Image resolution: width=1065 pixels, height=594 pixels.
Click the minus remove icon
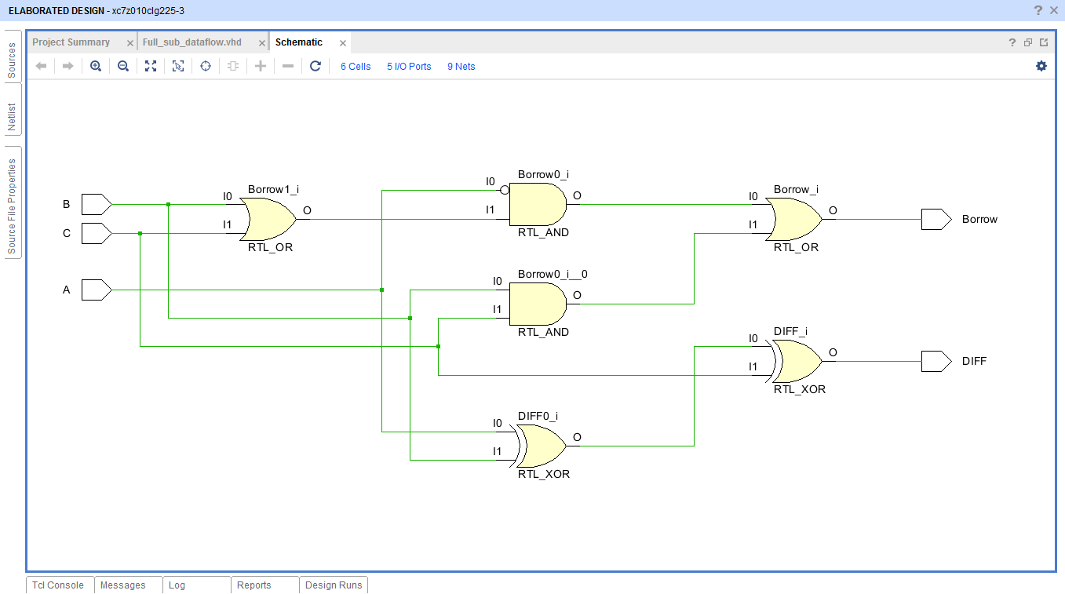(x=288, y=67)
